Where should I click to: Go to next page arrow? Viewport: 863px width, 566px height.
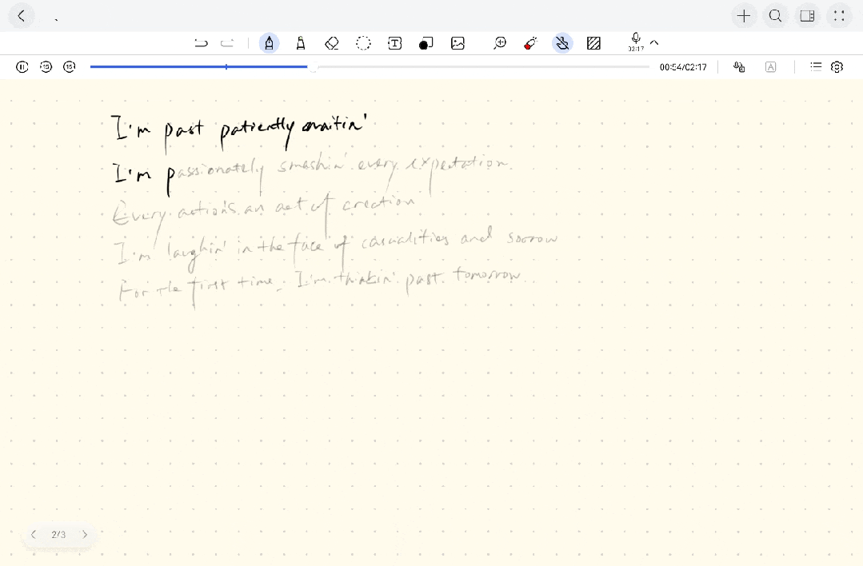click(x=85, y=534)
